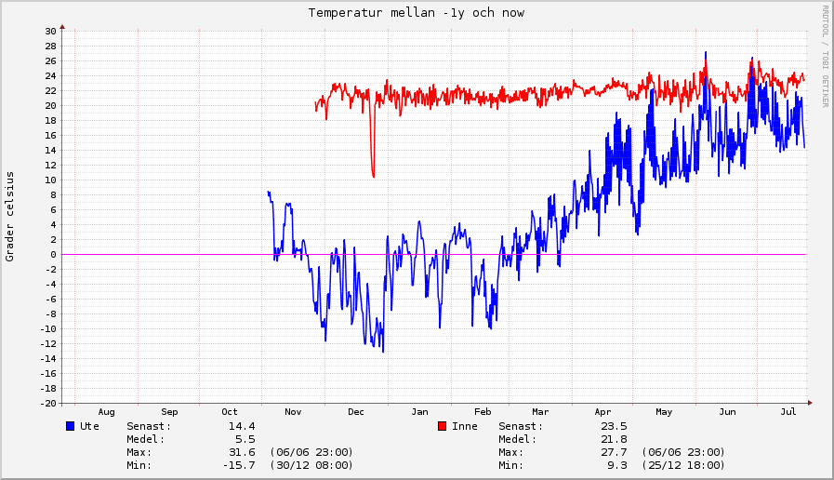Click the red arrowhead at x-axis right end
This screenshot has height=480, width=834.
pos(810,403)
